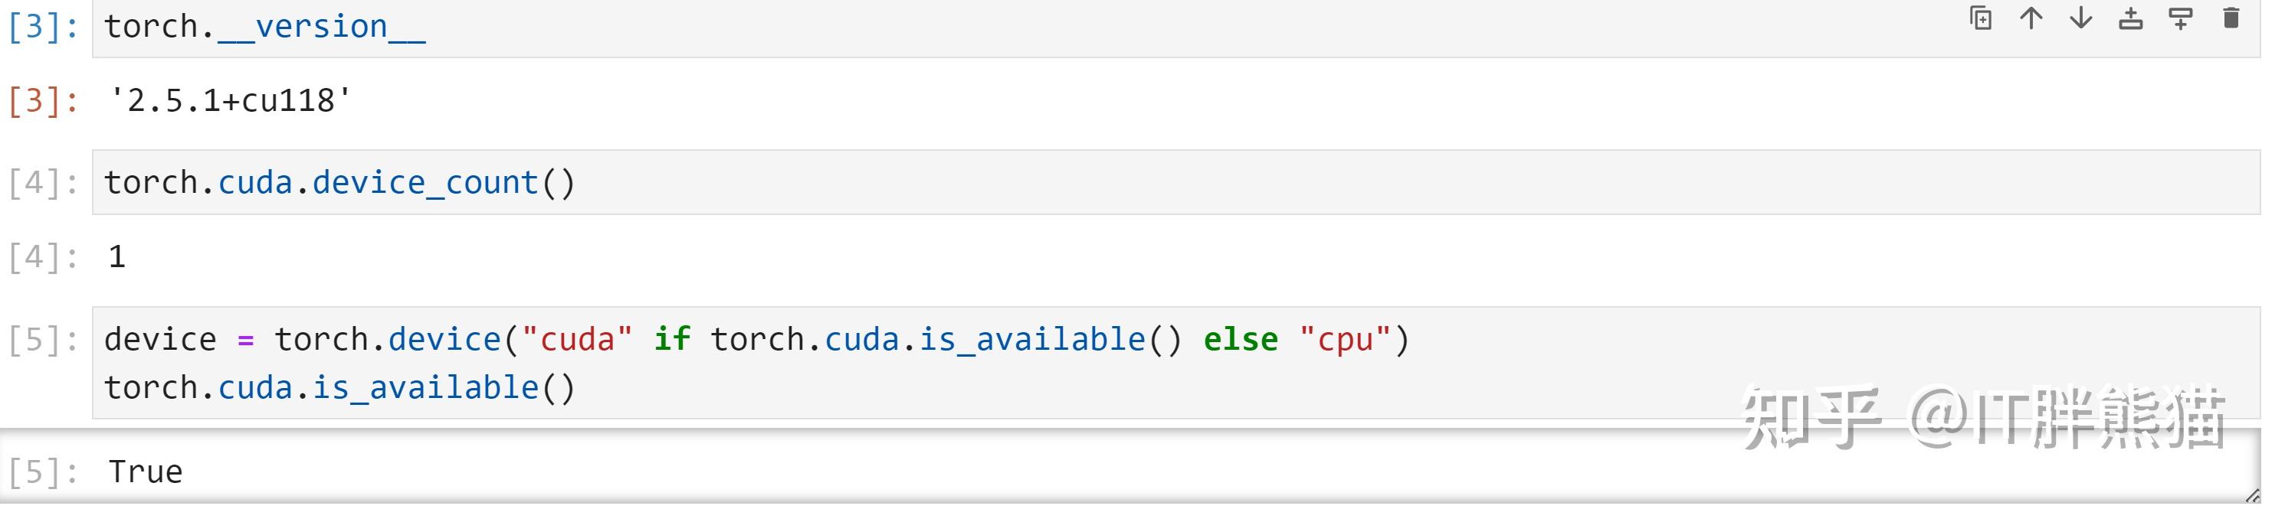Click the device = torch.device line
This screenshot has width=2285, height=509.
(754, 340)
